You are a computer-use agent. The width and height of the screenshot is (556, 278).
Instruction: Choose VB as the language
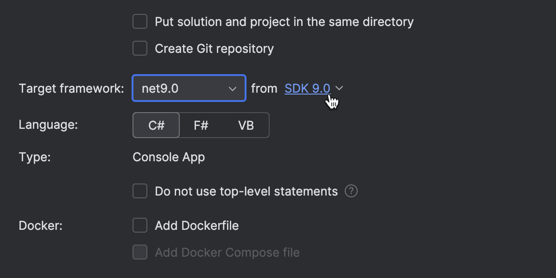[x=246, y=125]
